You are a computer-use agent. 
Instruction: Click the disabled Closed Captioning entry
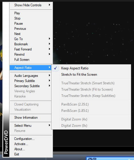pyautogui.click(x=31, y=104)
